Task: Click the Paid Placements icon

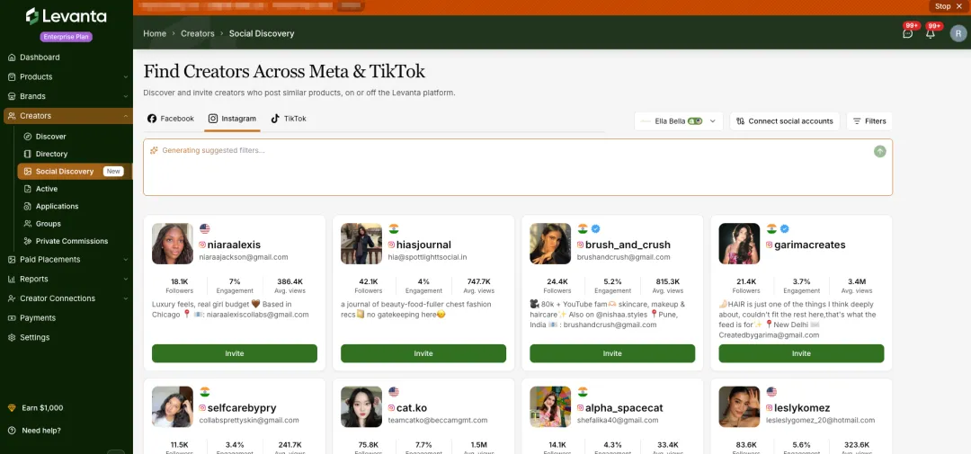Action: click(12, 260)
